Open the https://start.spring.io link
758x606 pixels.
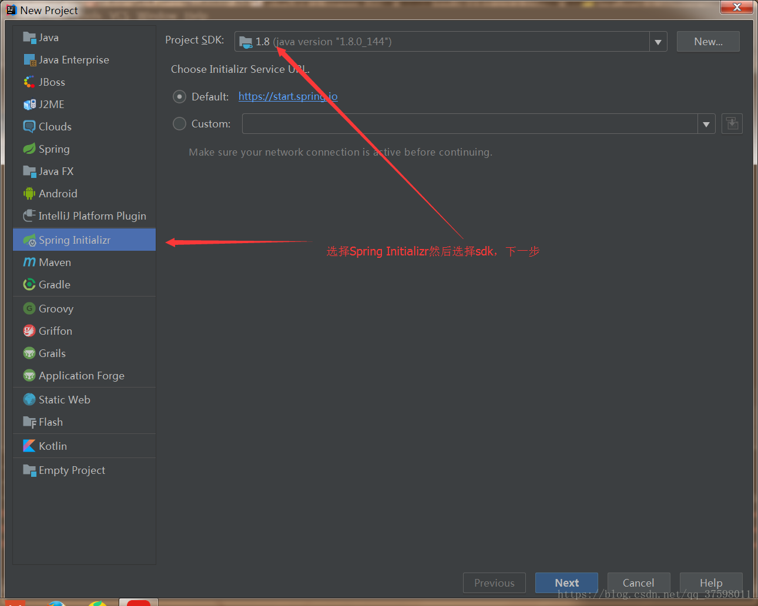(288, 96)
